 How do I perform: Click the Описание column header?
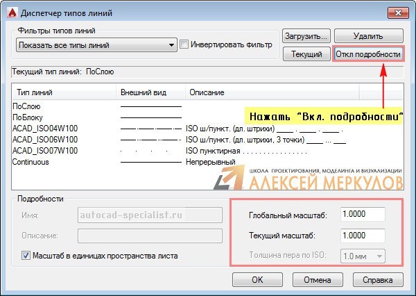coord(205,92)
